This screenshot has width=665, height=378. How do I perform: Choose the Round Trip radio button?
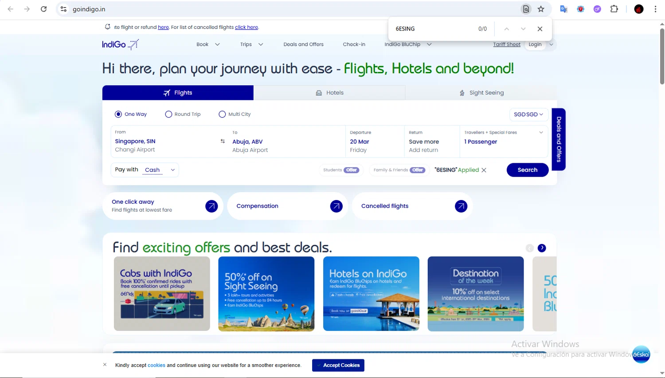(x=168, y=114)
